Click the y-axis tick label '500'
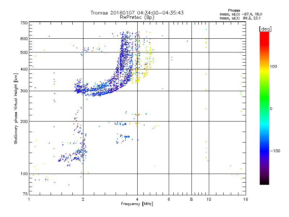This screenshot has height=217, width=289. click(24, 52)
